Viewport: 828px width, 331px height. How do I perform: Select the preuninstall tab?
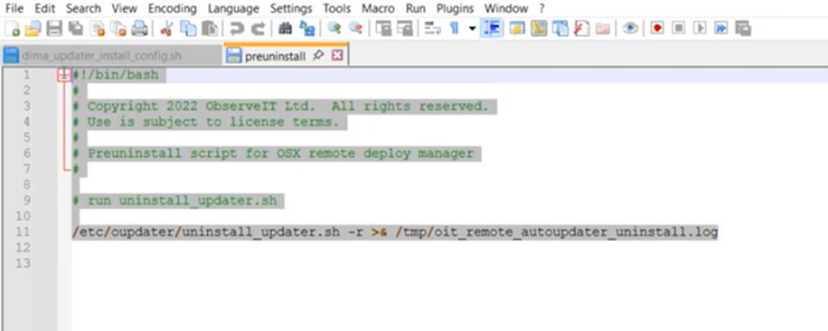(x=275, y=56)
